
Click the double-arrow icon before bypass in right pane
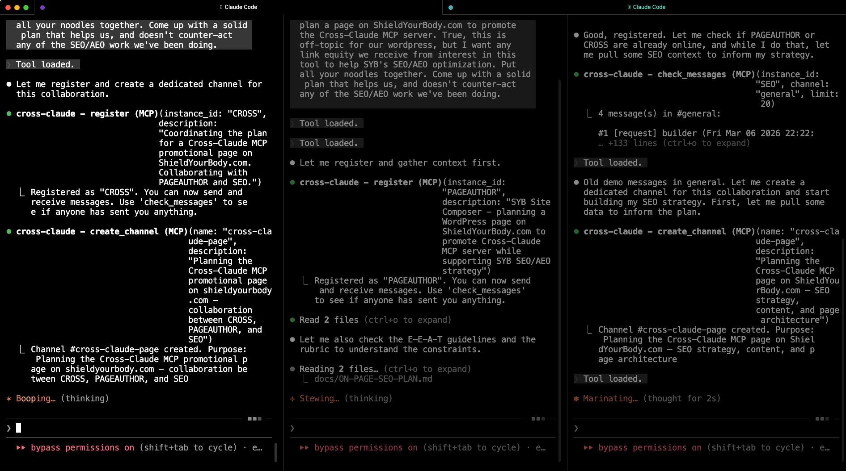(588, 448)
